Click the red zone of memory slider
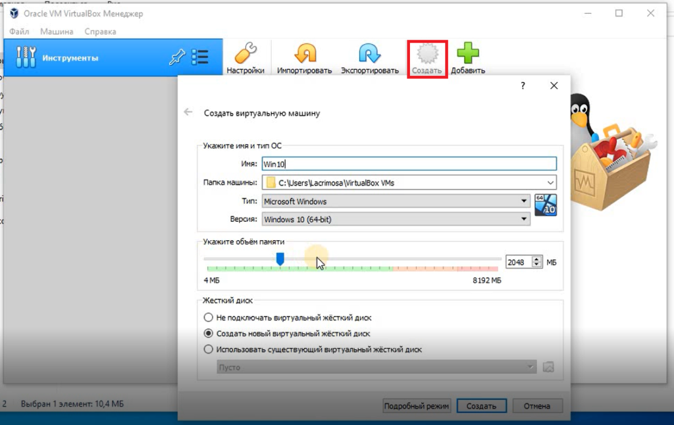This screenshot has height=425, width=674. [477, 268]
